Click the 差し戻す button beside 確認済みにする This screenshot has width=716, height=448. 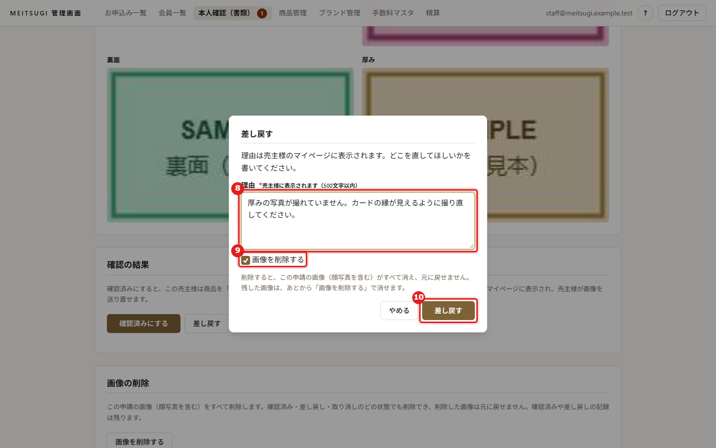(207, 324)
